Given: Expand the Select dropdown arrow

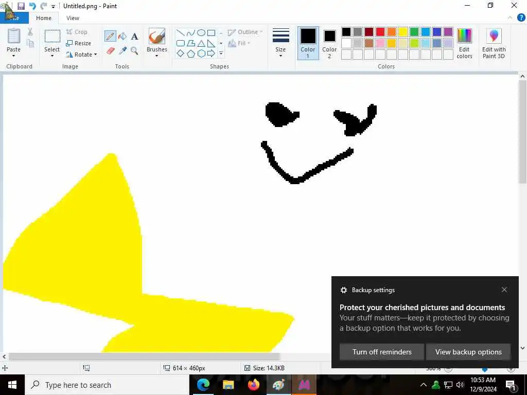Looking at the screenshot, I should tap(52, 56).
